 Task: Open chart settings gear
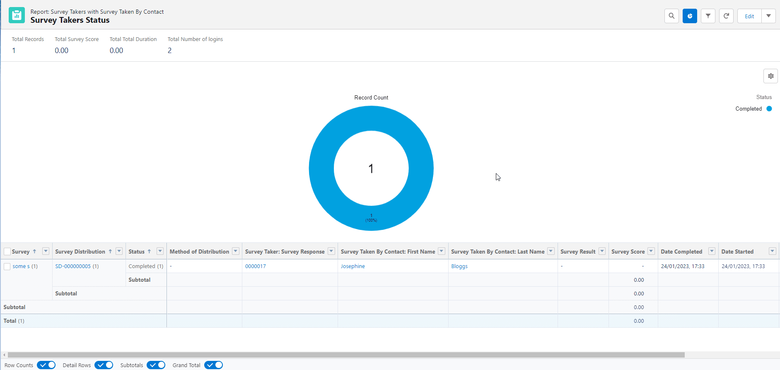[770, 76]
